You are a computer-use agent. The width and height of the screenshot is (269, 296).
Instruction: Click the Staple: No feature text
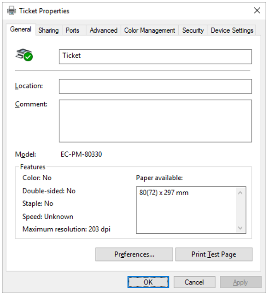pyautogui.click(x=38, y=203)
